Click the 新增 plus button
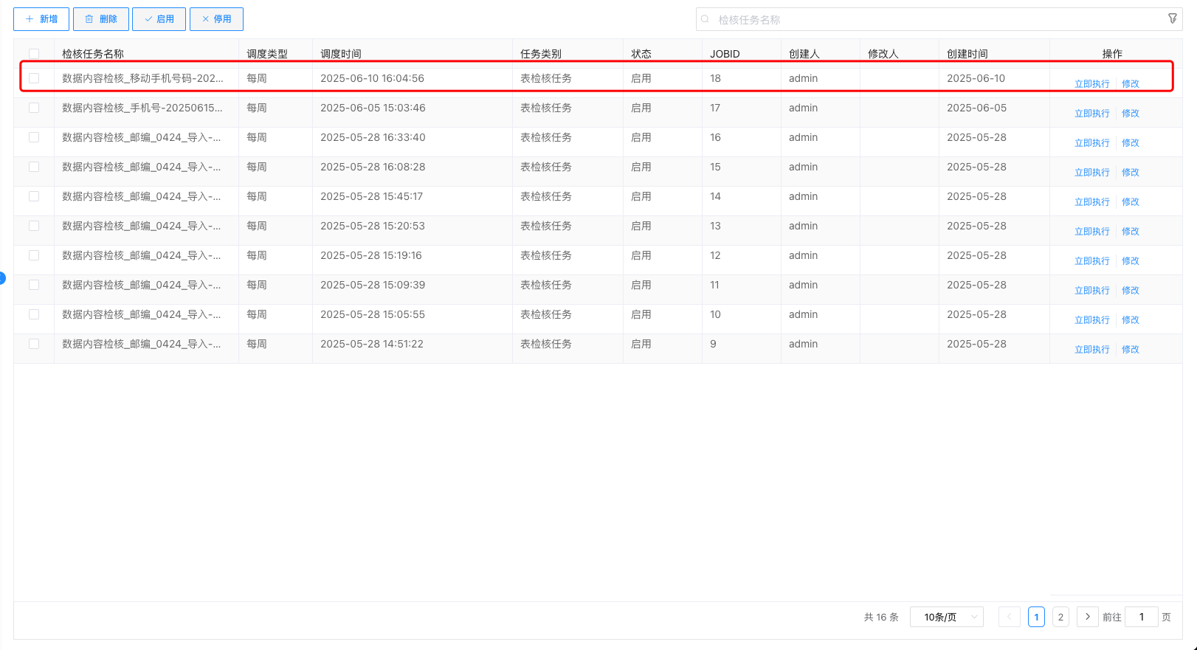This screenshot has width=1197, height=650. pos(41,19)
